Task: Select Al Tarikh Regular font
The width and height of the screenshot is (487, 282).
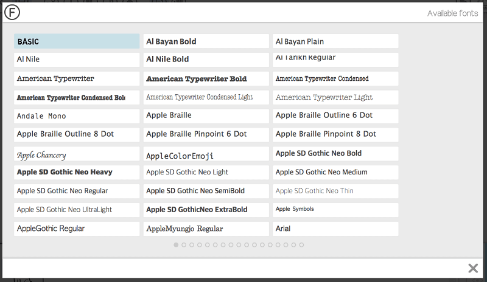Action: 335,60
